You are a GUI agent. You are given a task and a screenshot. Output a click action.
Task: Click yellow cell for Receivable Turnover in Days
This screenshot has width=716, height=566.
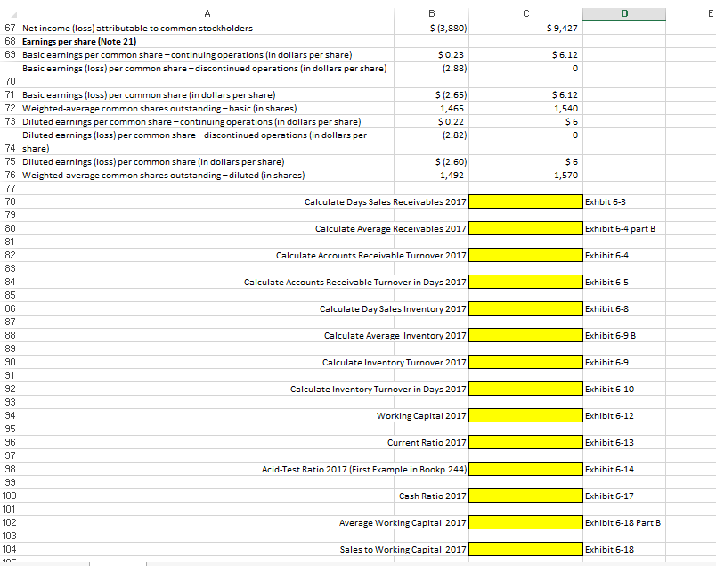[525, 282]
